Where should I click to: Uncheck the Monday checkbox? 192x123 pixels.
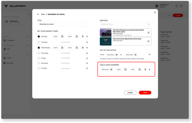39,37
